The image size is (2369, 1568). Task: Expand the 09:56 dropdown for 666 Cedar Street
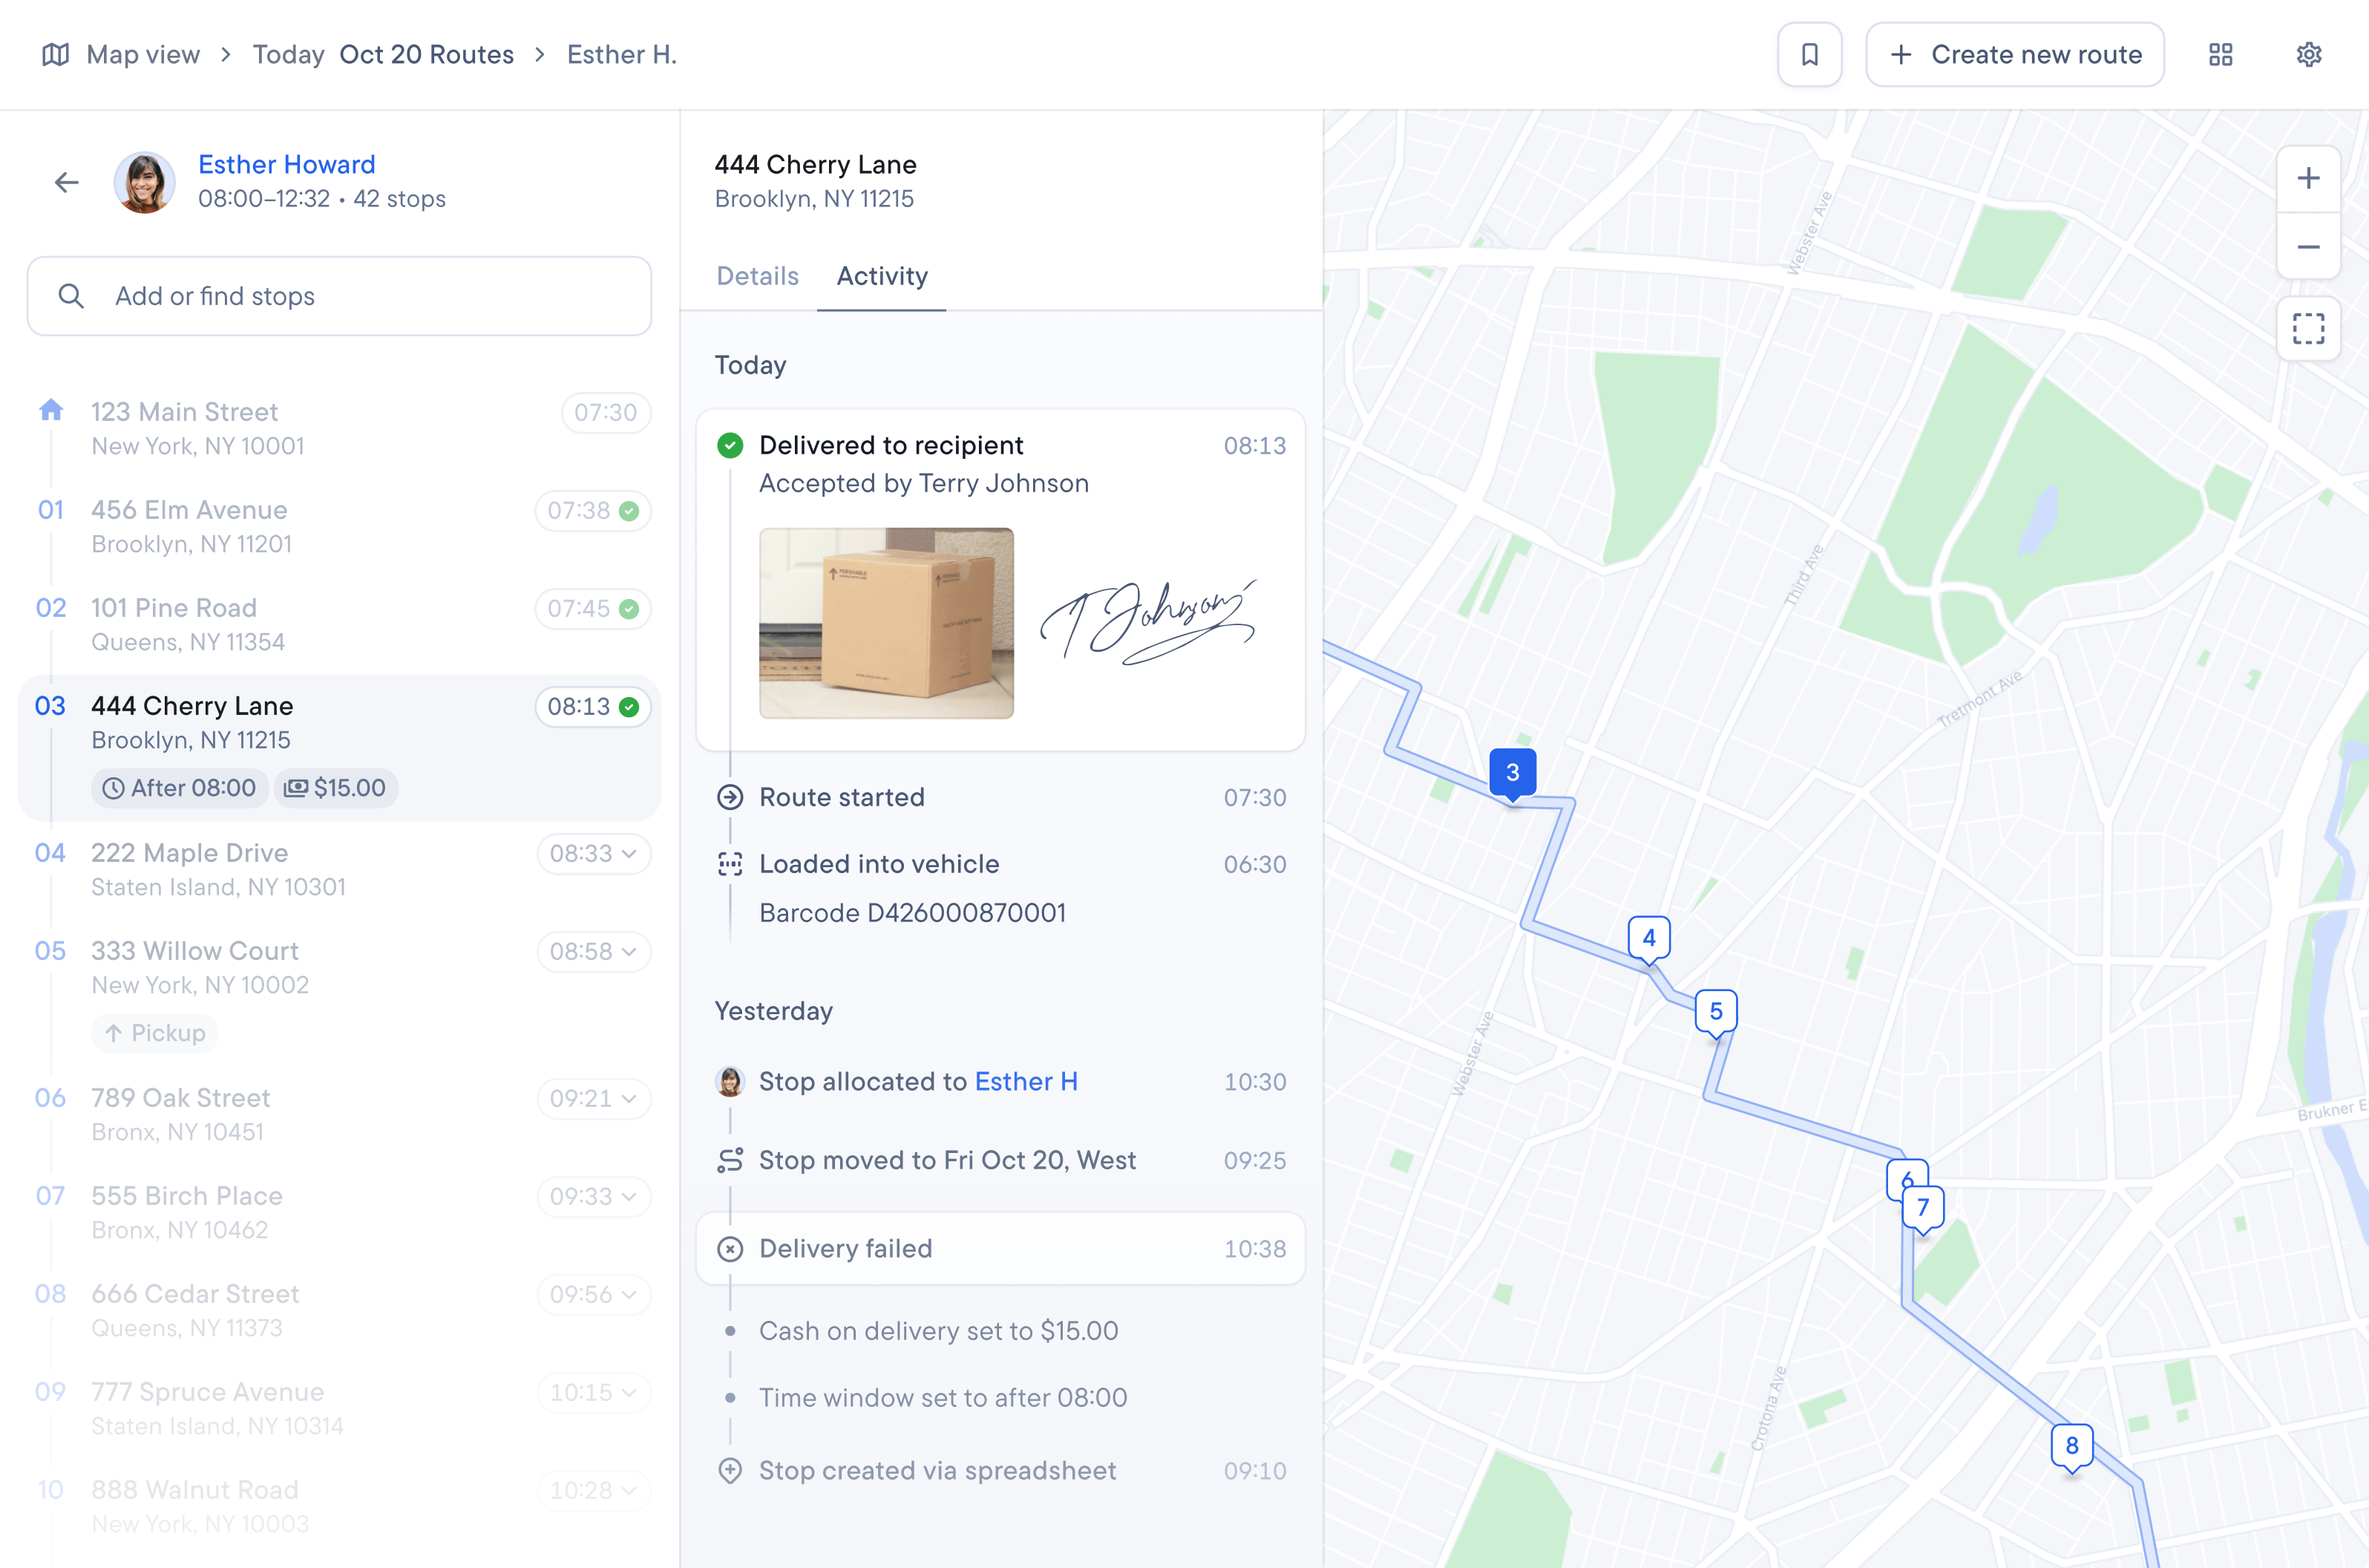click(594, 1295)
